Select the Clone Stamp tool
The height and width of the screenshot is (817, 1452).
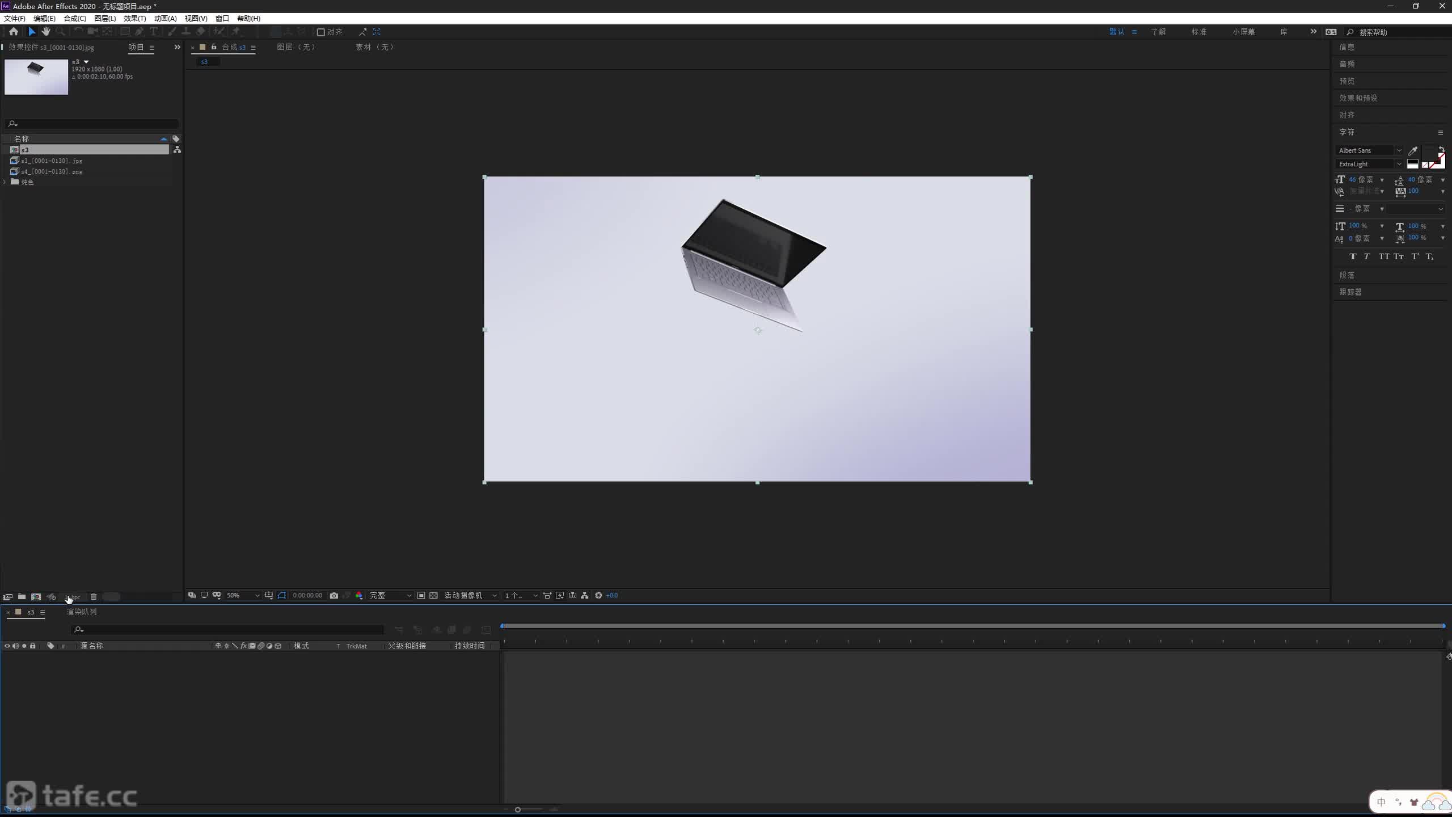186,32
